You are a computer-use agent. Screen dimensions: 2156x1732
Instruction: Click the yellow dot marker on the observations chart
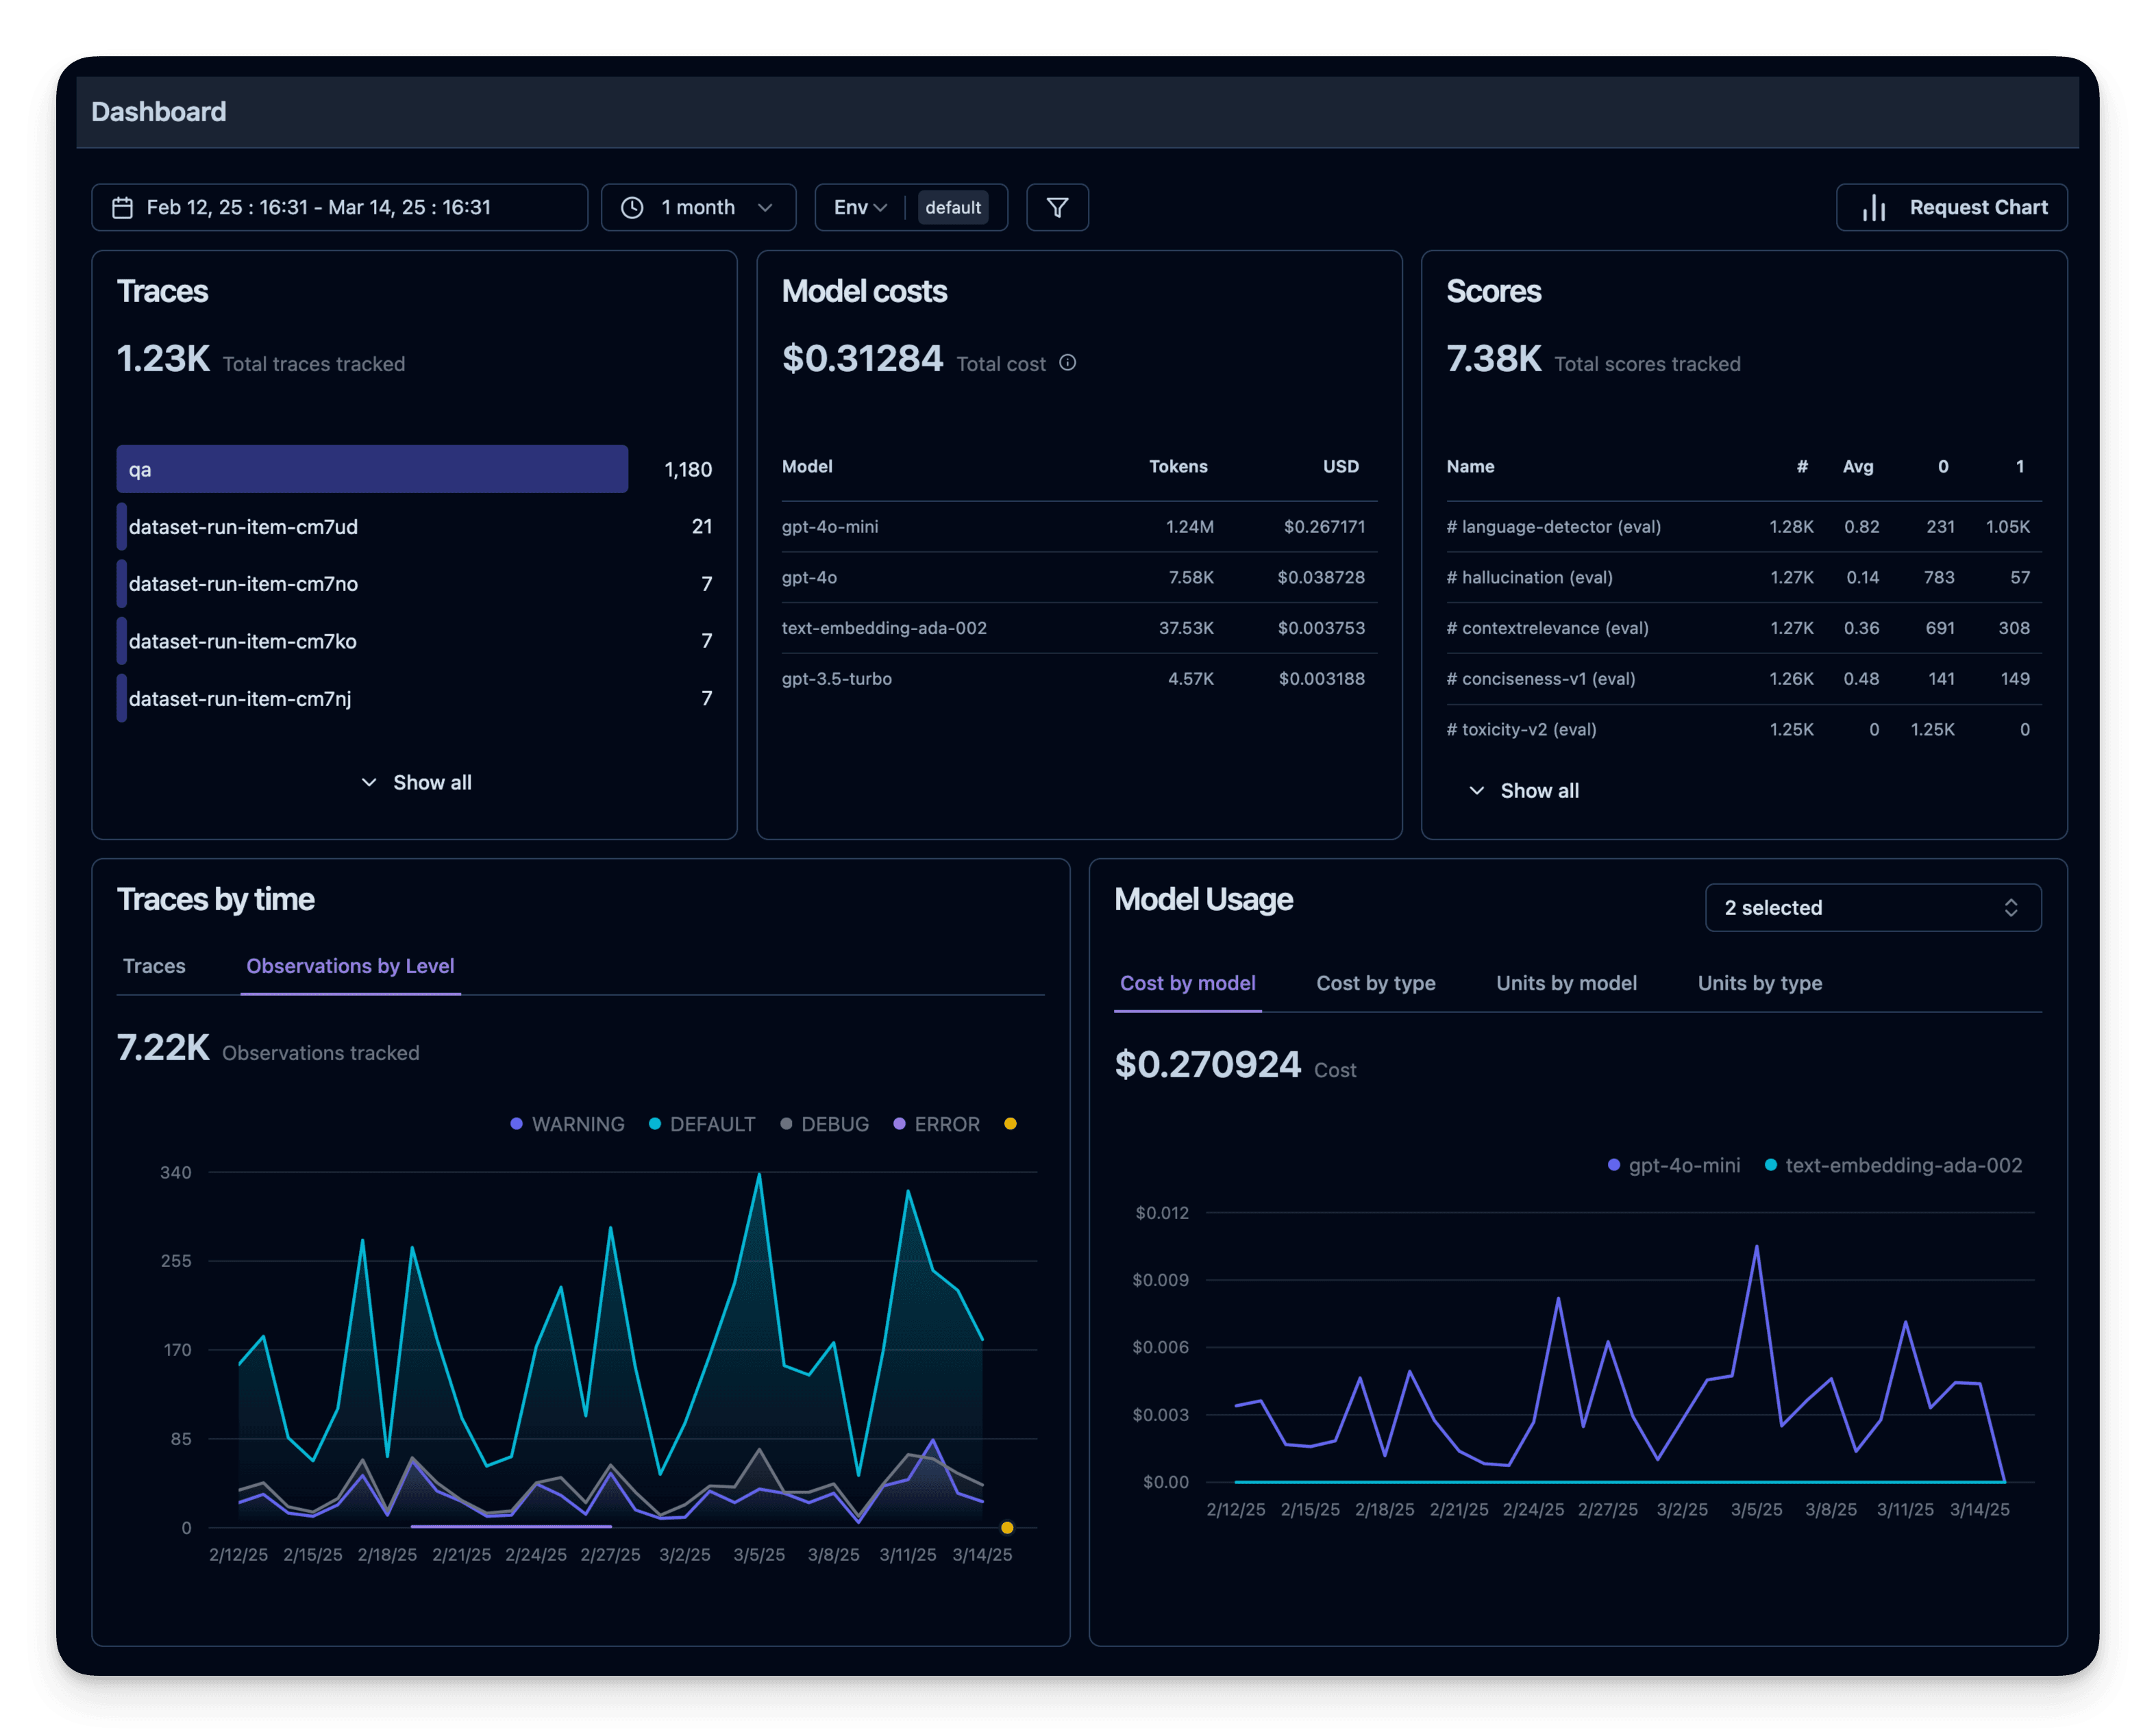tap(1007, 1527)
